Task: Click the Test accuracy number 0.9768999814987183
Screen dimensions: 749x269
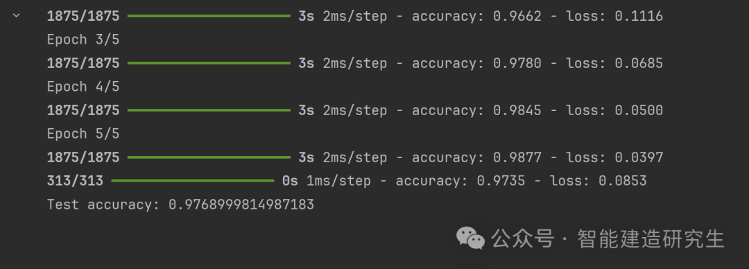Action: point(241,205)
